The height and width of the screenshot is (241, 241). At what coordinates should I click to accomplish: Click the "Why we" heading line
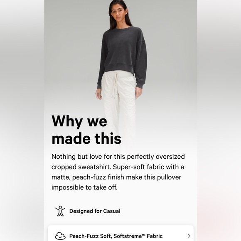(x=79, y=121)
